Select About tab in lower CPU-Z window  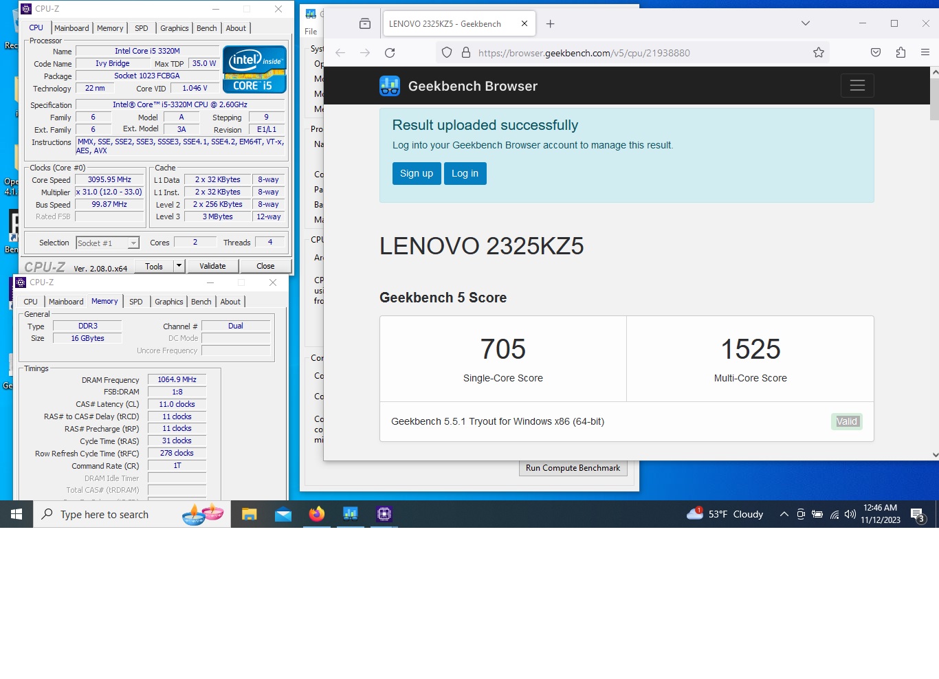[230, 302]
